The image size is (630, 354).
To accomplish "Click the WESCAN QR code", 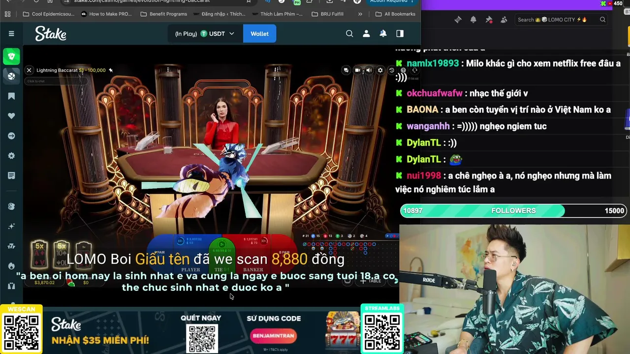I will pos(21,332).
